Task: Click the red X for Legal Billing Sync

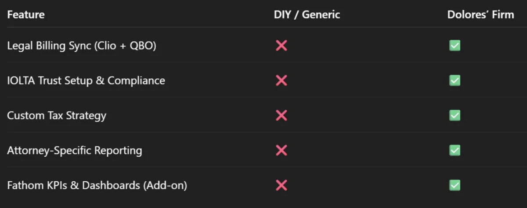Action: click(281, 46)
